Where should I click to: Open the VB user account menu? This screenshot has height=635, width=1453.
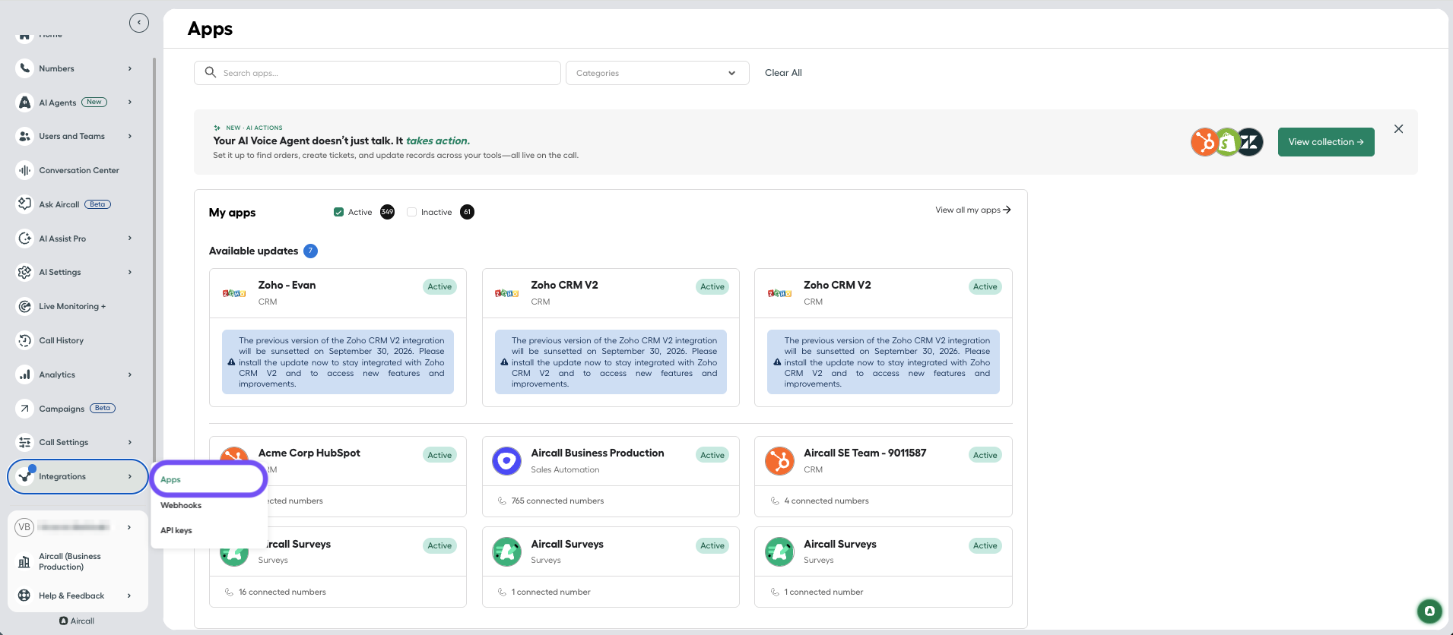click(x=77, y=527)
